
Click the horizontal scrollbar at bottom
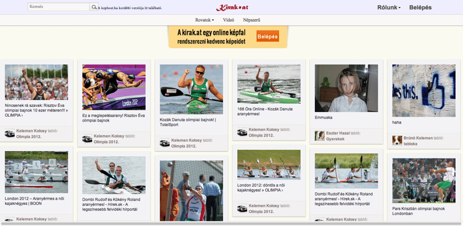(x=231, y=224)
